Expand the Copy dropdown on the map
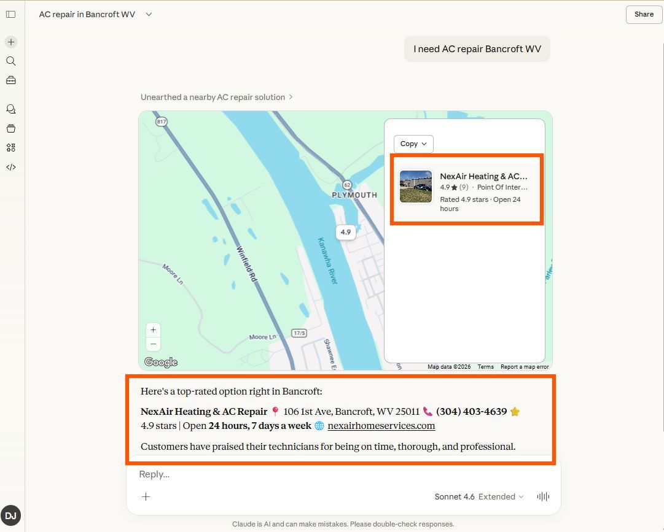 [413, 144]
